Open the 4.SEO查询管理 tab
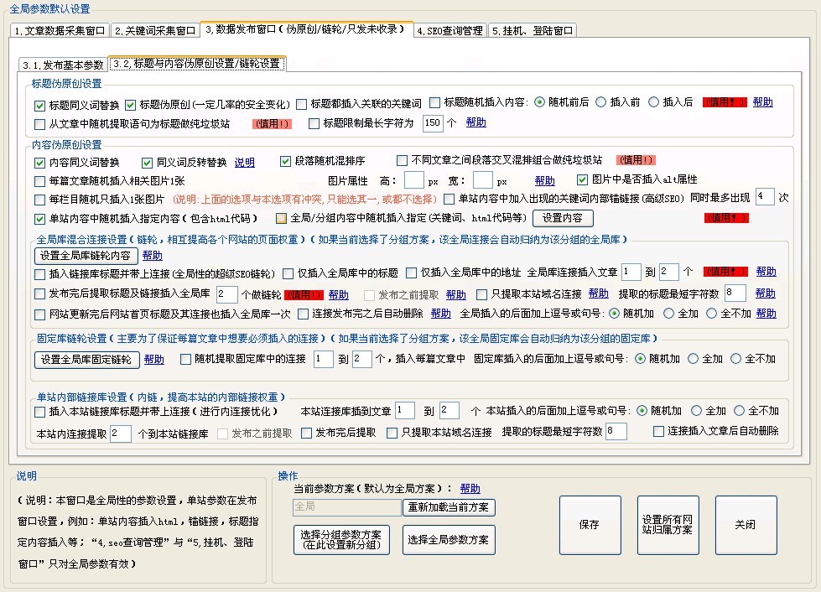 tap(450, 31)
